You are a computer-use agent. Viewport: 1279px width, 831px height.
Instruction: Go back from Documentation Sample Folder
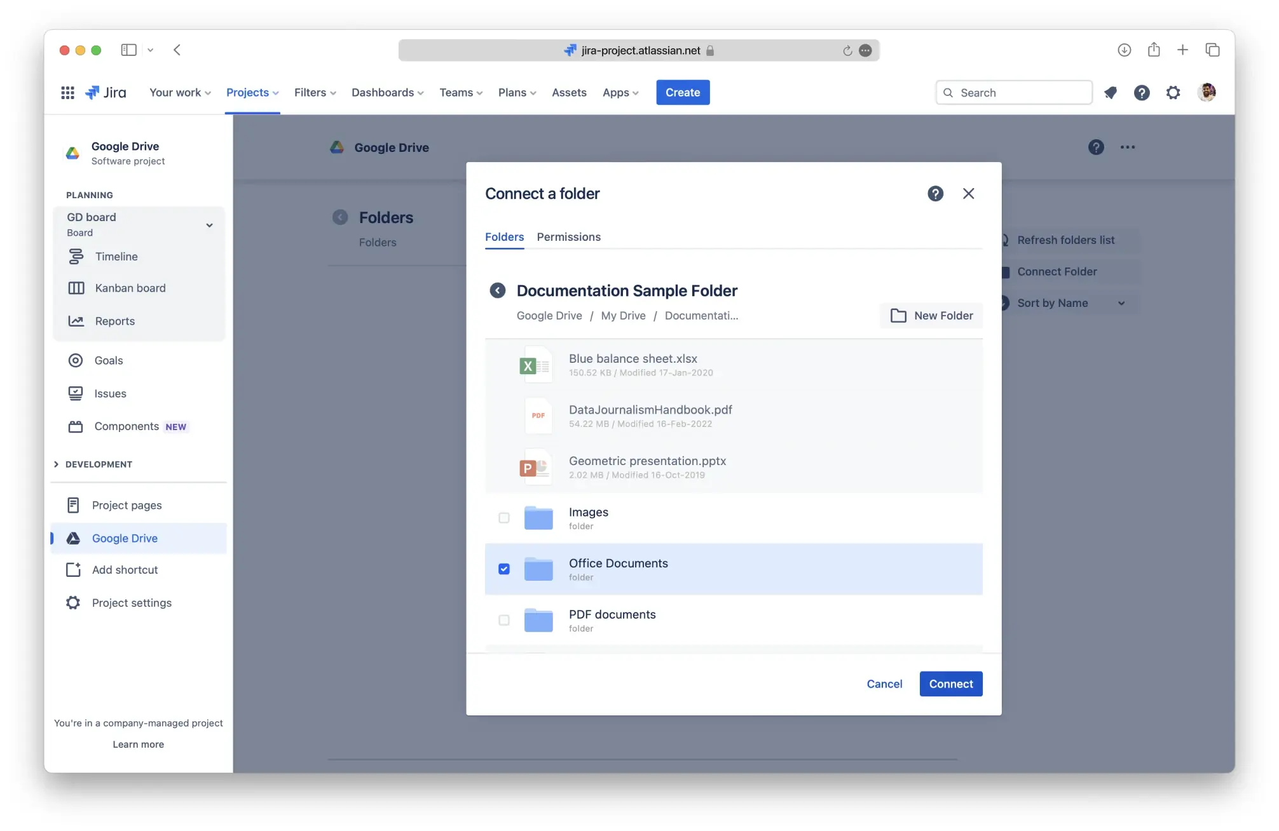coord(498,290)
